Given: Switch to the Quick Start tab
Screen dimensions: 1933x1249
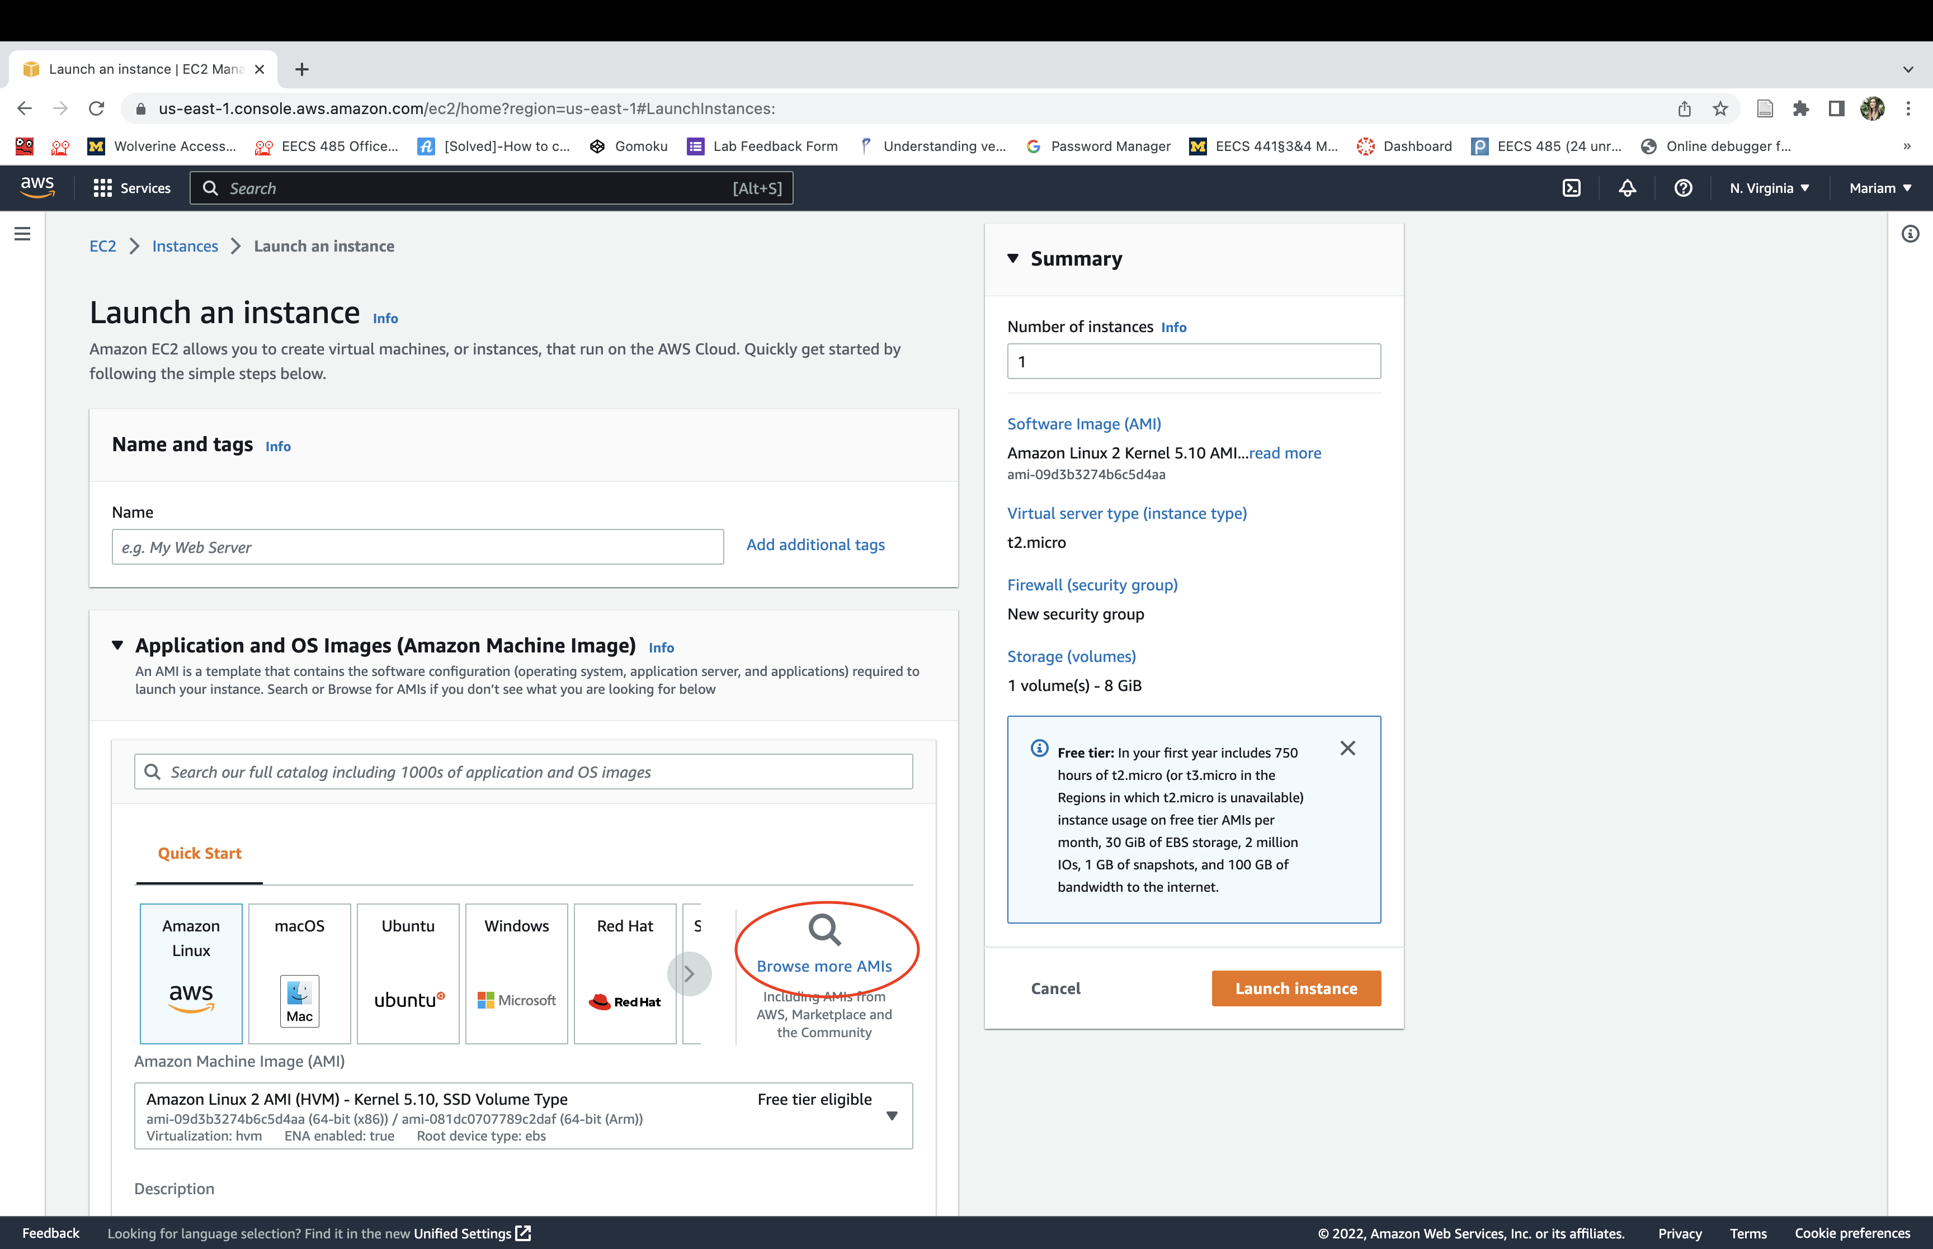Looking at the screenshot, I should pyautogui.click(x=200, y=853).
